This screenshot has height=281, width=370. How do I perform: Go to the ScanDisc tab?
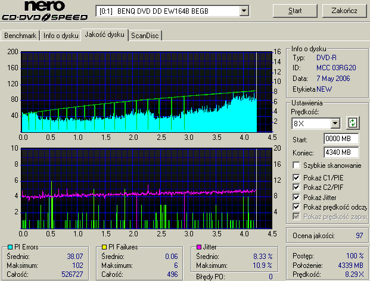tap(145, 36)
